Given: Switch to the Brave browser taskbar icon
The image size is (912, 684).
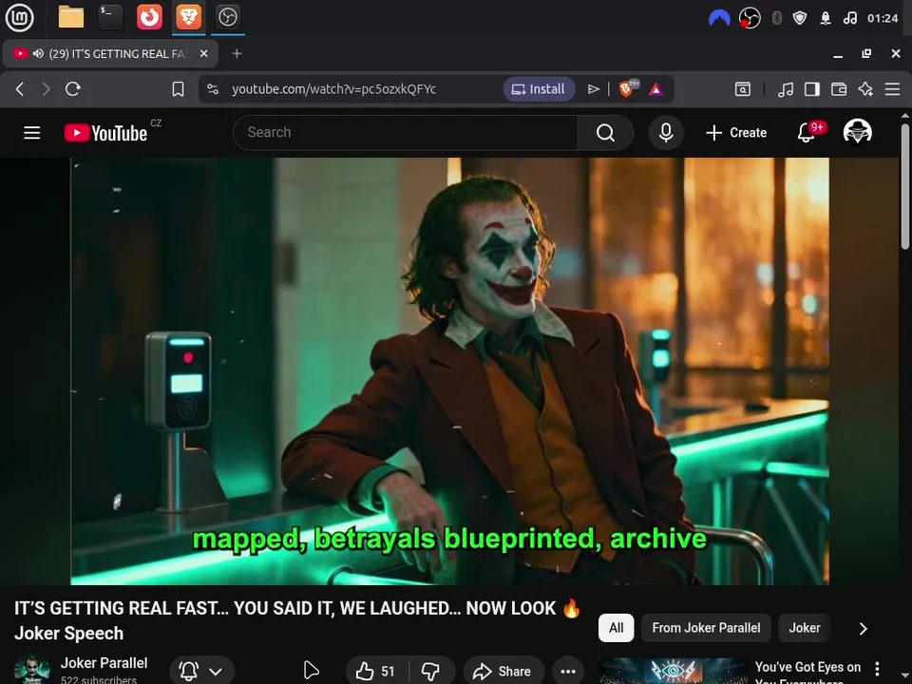Looking at the screenshot, I should 188,17.
